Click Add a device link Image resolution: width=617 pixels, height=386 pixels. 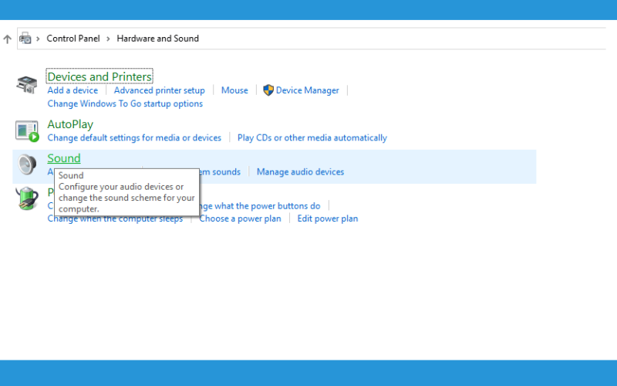[72, 90]
